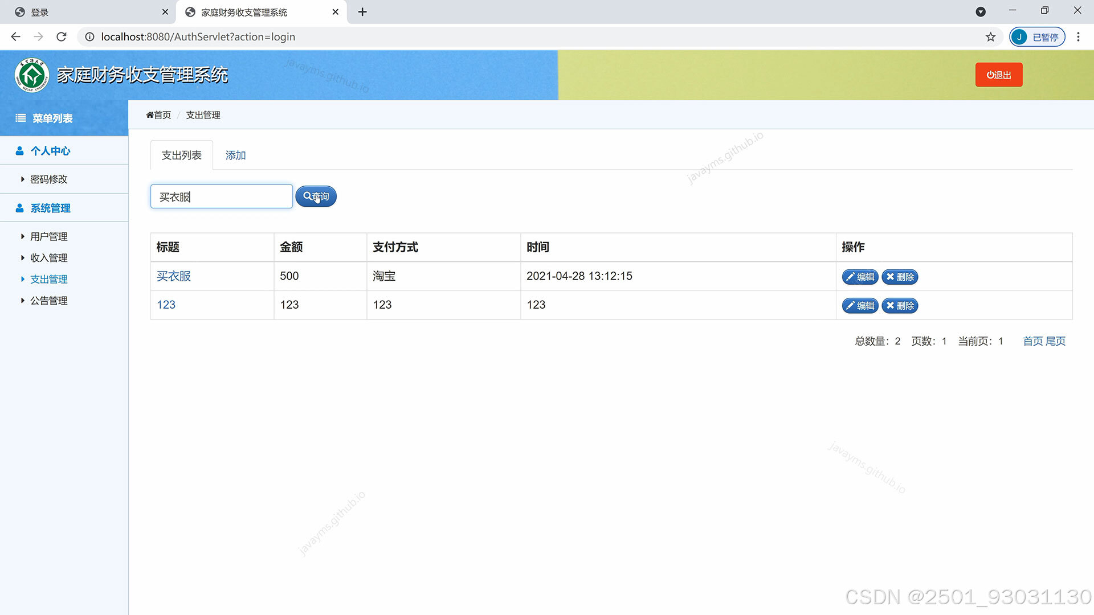
Task: Switch to the 添加 tab
Action: [x=235, y=155]
